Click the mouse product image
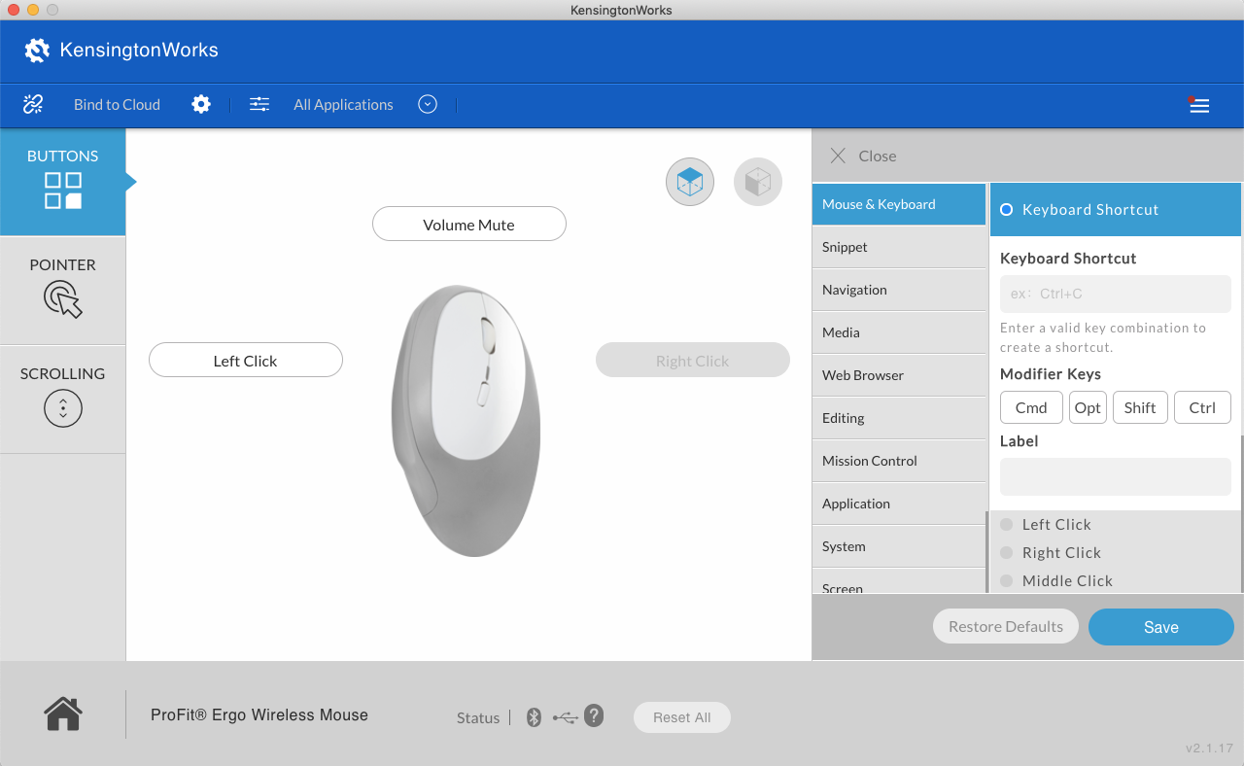Image resolution: width=1244 pixels, height=766 pixels. (x=466, y=420)
